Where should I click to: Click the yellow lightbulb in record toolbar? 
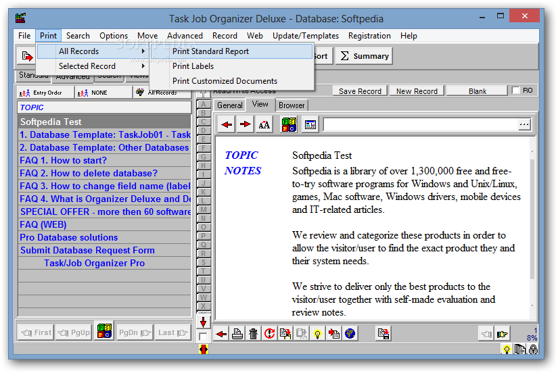[317, 334]
